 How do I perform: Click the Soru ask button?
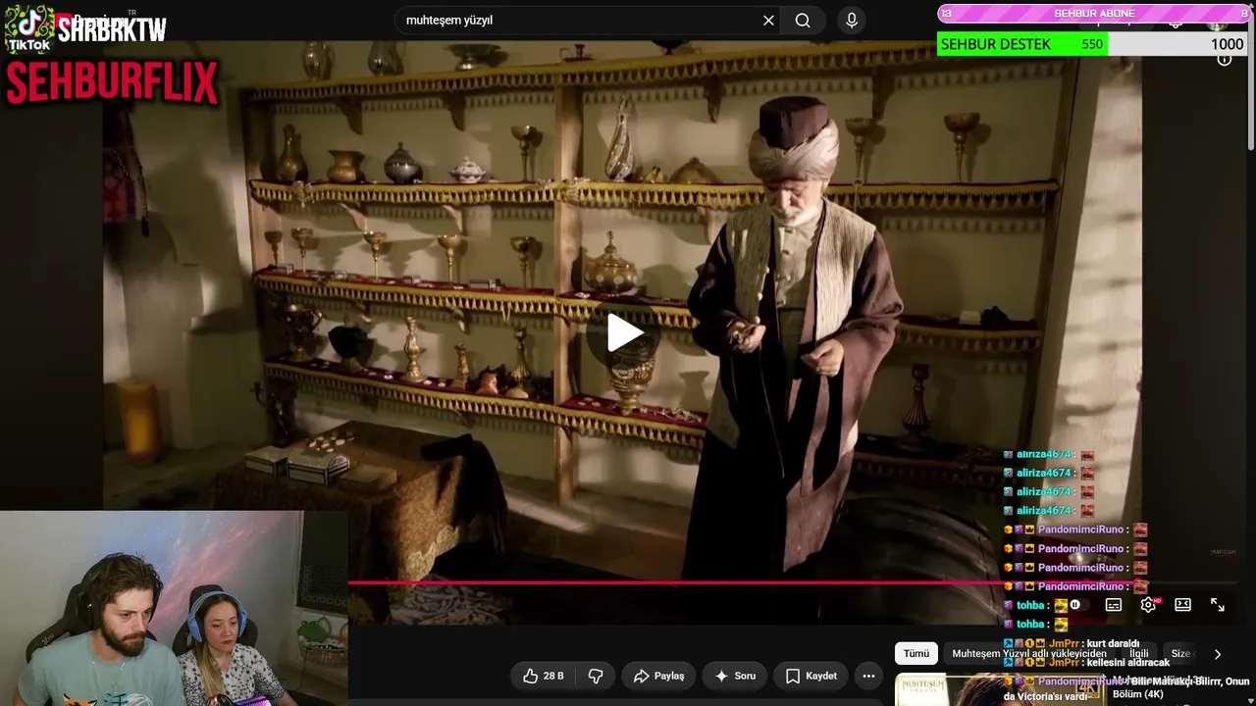click(735, 676)
